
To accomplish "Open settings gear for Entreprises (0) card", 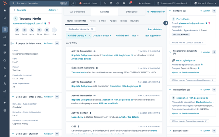I will tap(214, 131).
